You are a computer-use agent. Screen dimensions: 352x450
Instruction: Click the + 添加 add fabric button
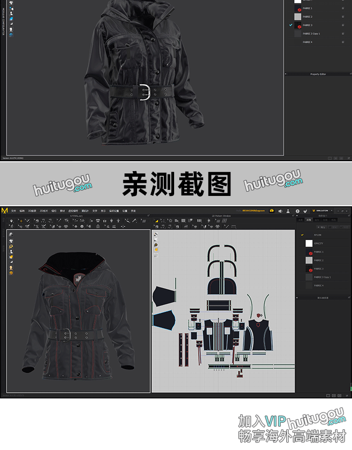click(323, 227)
